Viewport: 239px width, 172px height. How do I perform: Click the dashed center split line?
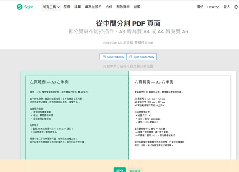128,115
